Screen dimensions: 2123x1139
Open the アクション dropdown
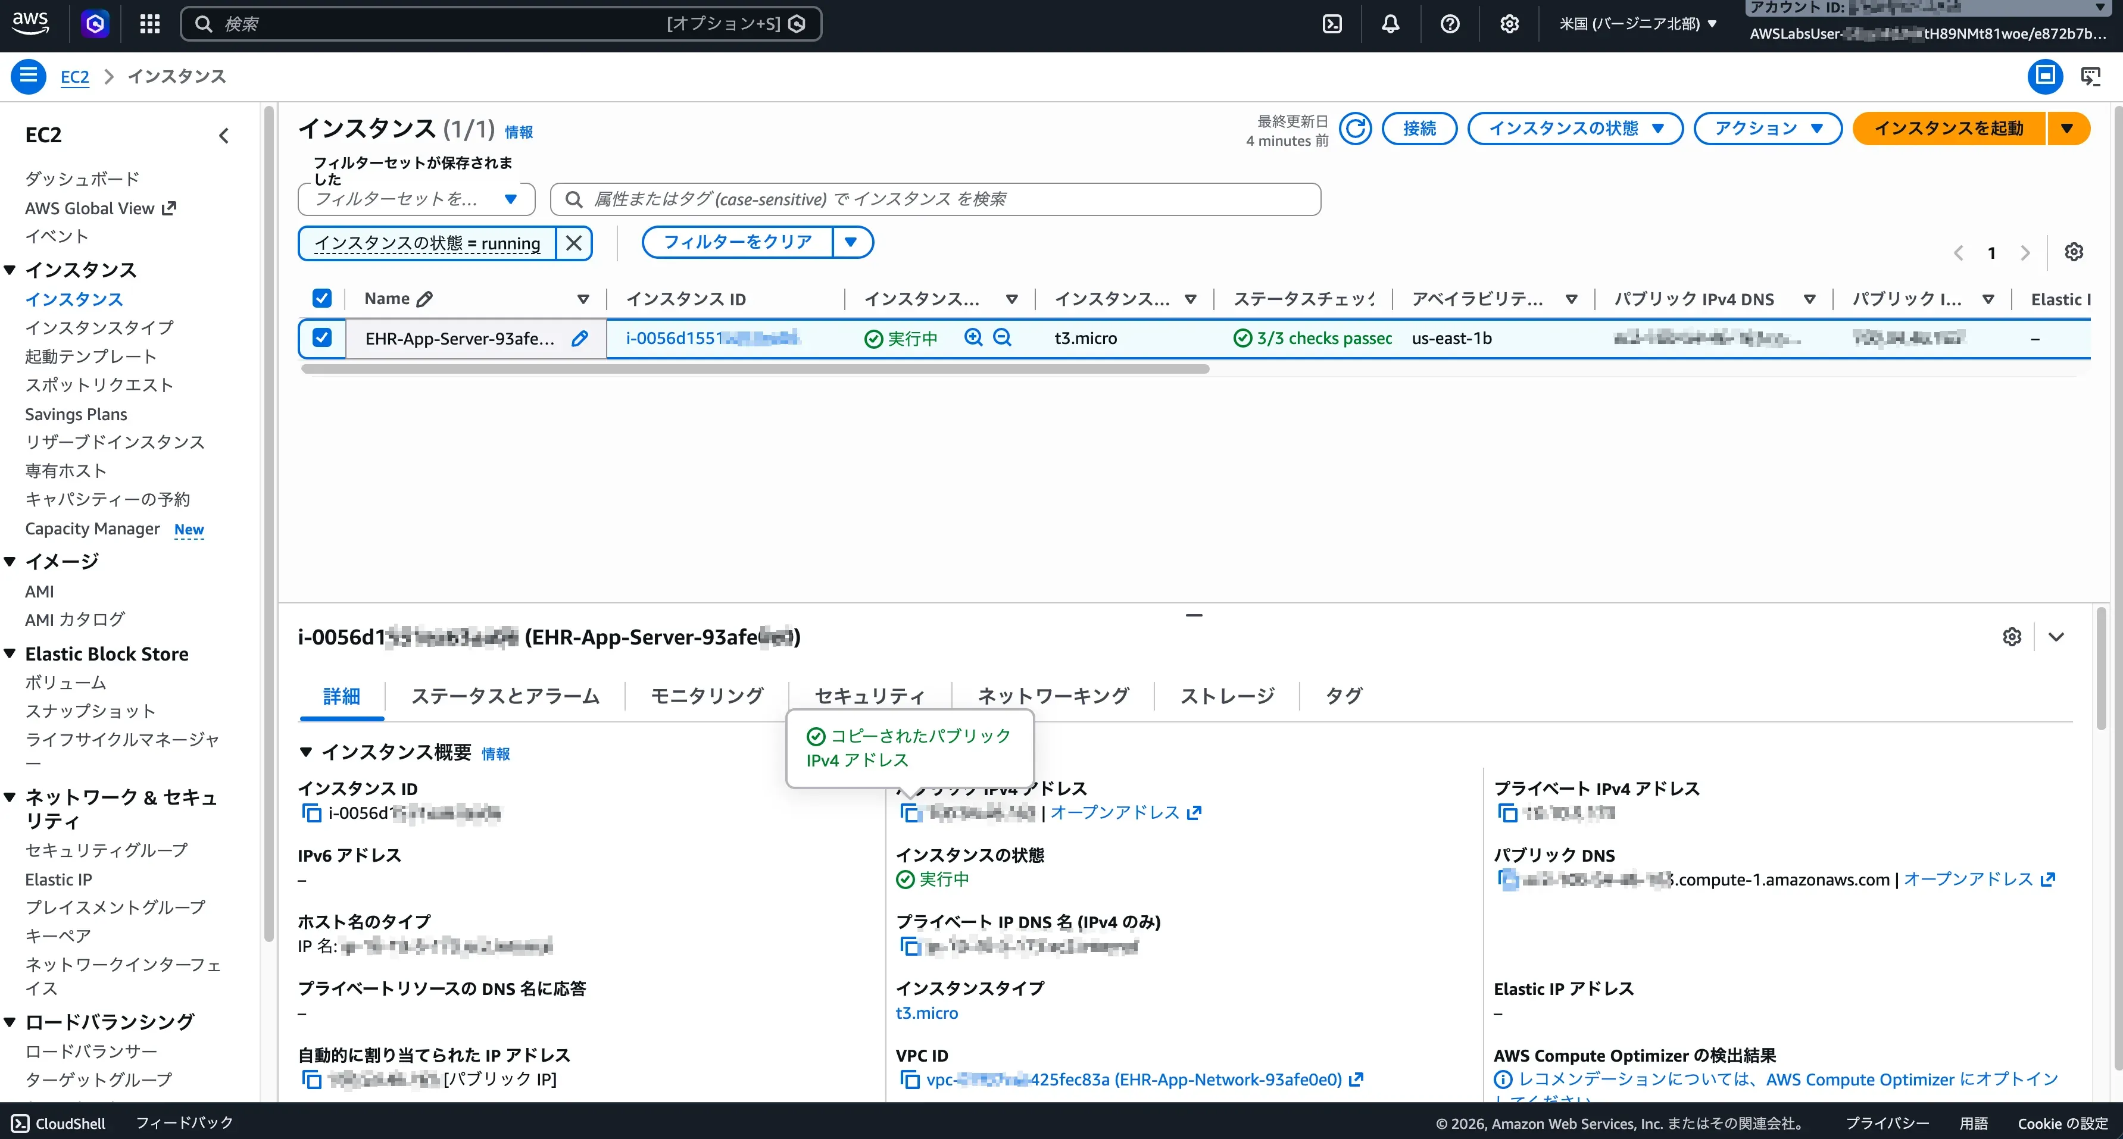coord(1768,129)
